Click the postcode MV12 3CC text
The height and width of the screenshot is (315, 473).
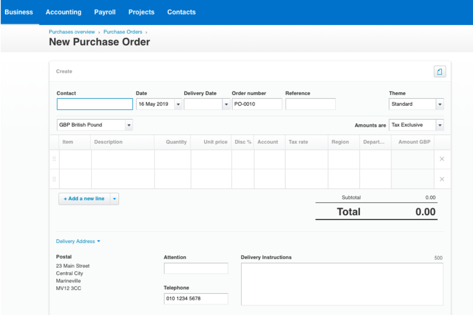pos(69,288)
